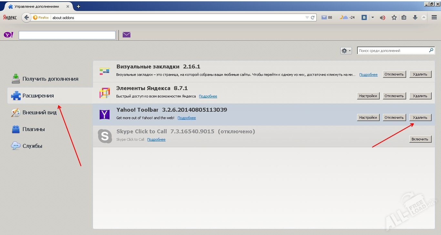Viewport: 441px width, 235px height.
Task: Check new mail via the envelope toolbar icon
Action: pyautogui.click(x=324, y=17)
